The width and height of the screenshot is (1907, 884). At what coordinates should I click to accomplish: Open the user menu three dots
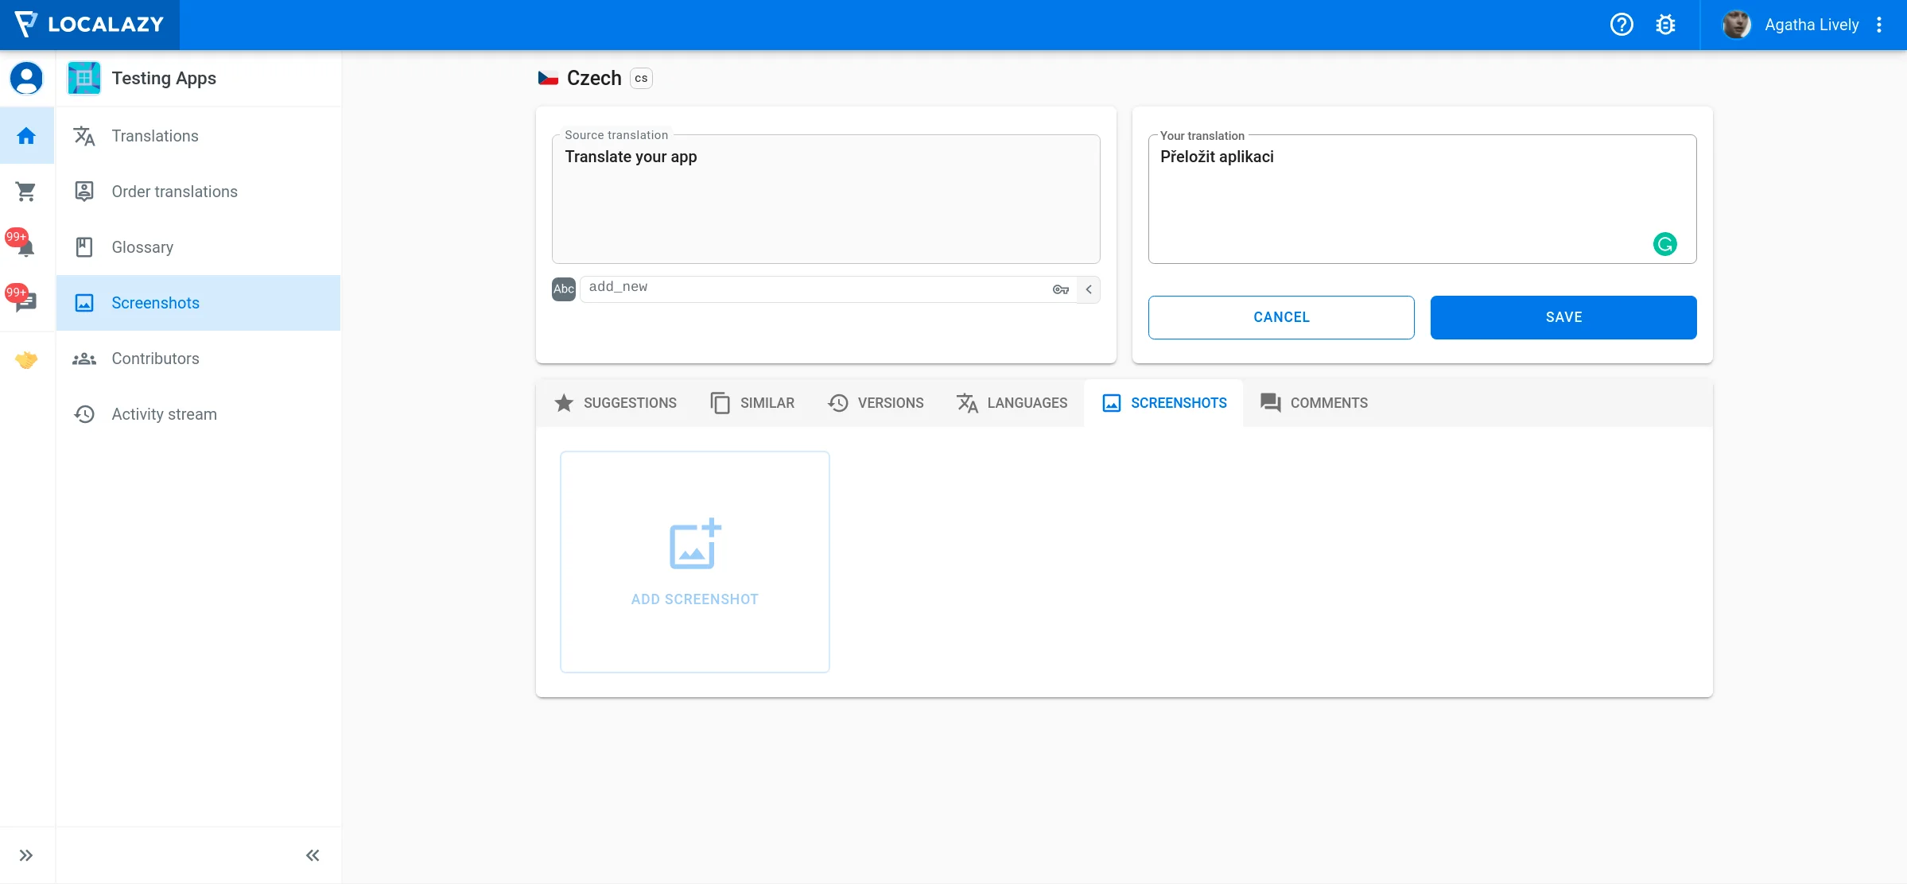[x=1879, y=25]
